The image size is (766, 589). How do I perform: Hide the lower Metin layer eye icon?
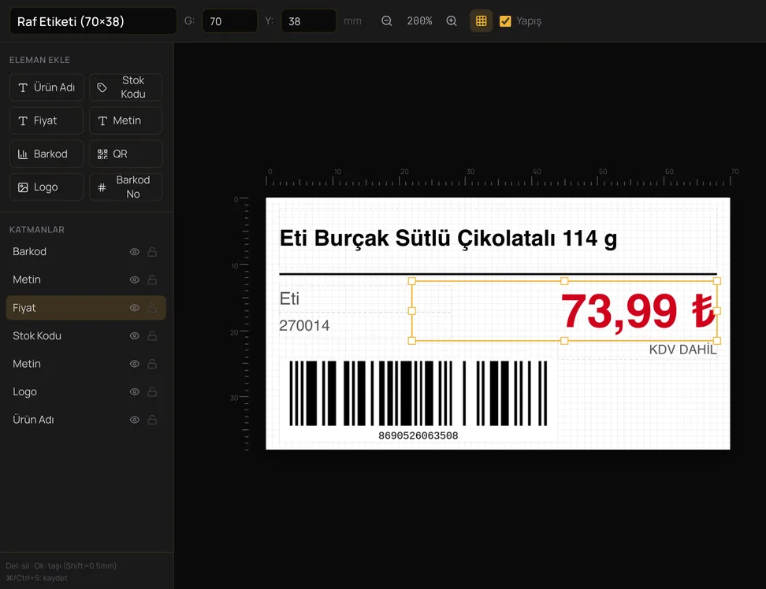point(134,364)
